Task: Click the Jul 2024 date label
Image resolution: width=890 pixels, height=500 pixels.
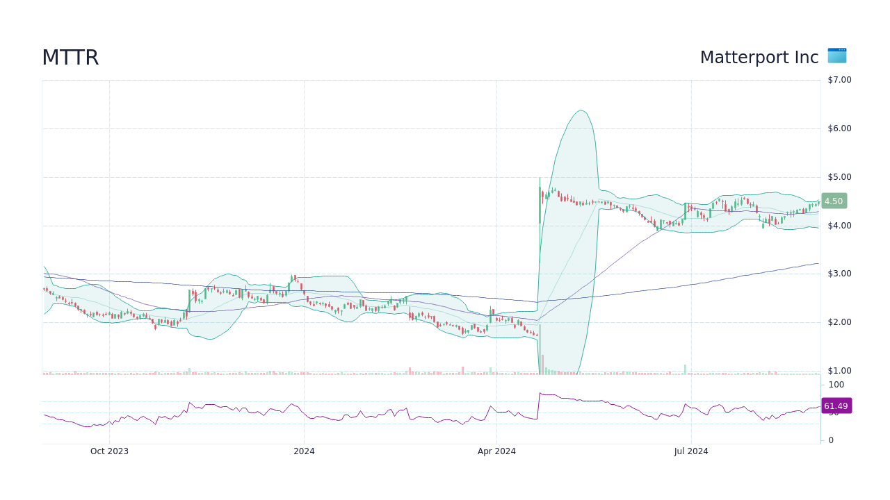Action: (691, 451)
